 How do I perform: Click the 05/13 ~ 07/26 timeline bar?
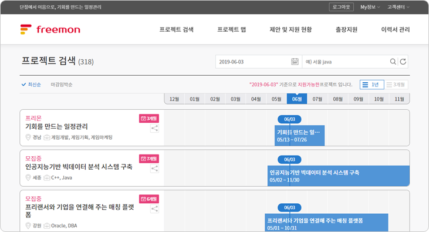pyautogui.click(x=299, y=136)
